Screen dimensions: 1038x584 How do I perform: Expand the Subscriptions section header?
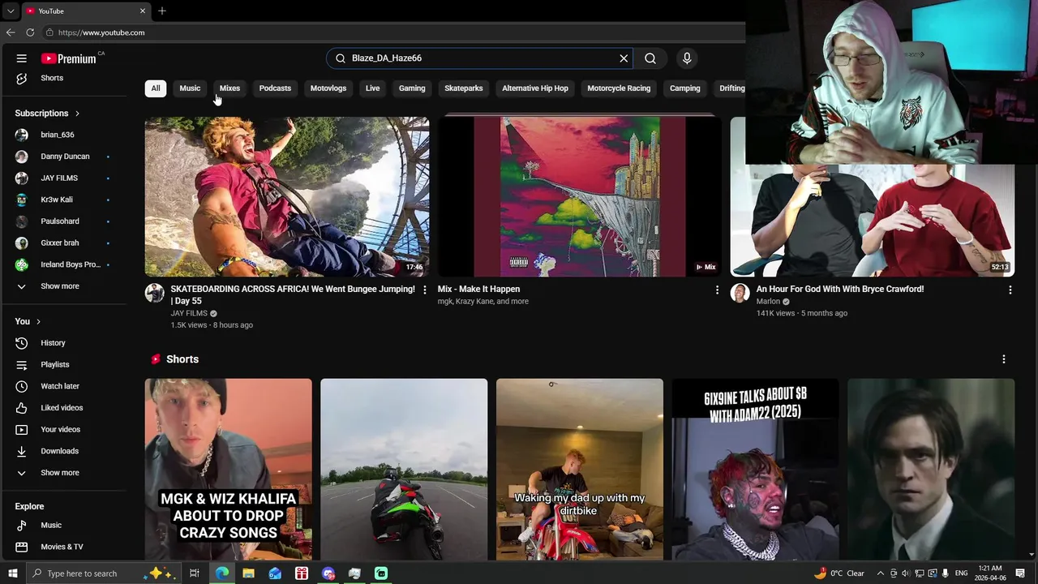47,114
